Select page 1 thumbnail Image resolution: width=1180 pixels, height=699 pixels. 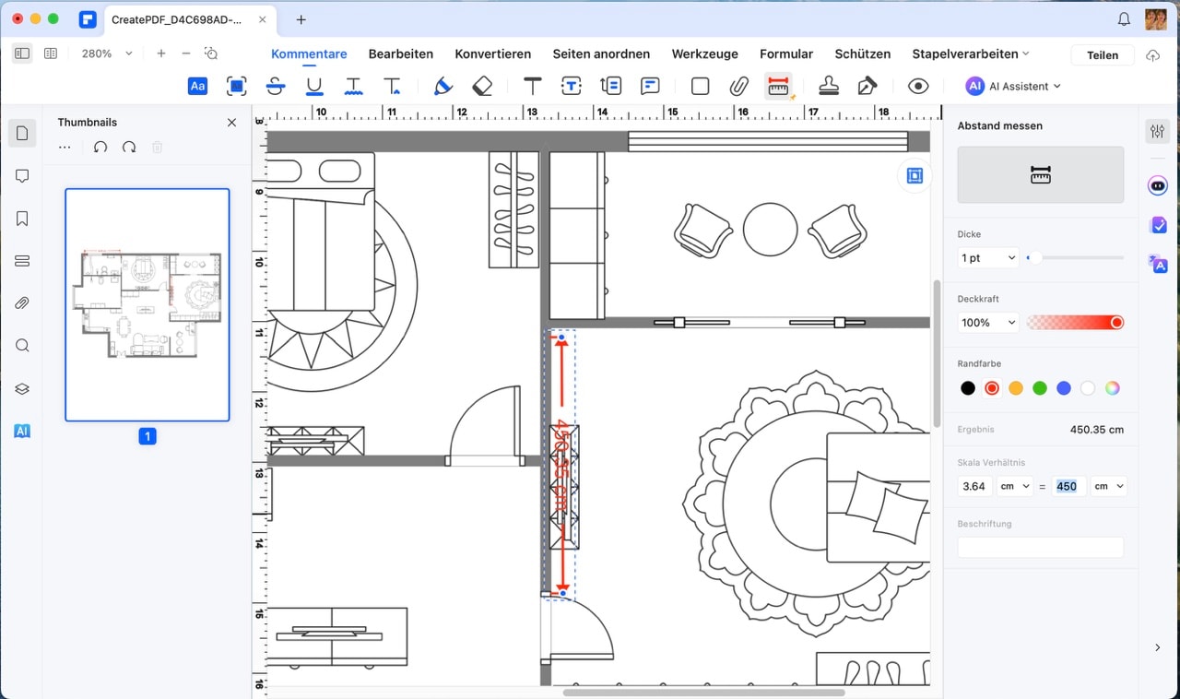[x=147, y=304]
